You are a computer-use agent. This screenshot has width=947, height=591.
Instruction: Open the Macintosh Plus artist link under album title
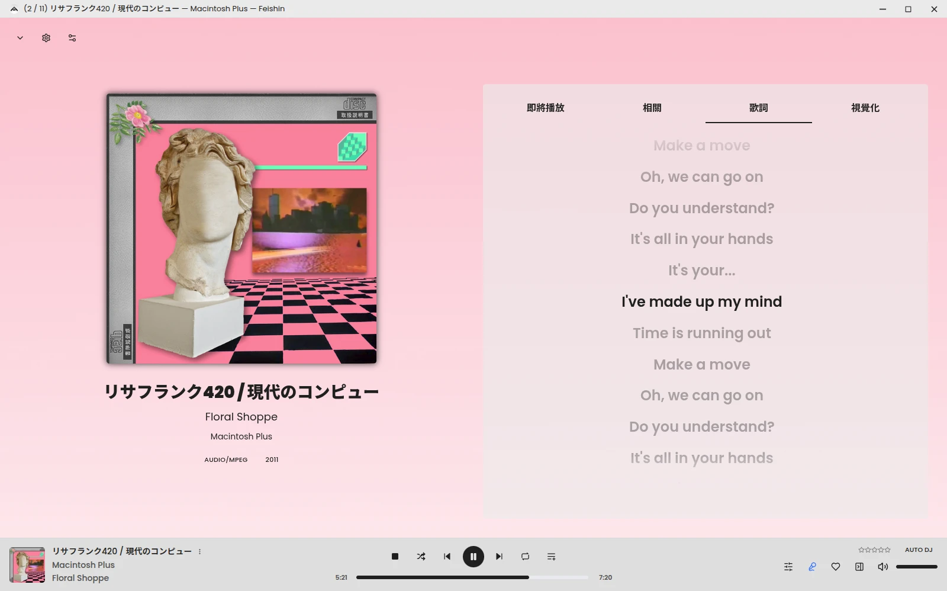[241, 436]
